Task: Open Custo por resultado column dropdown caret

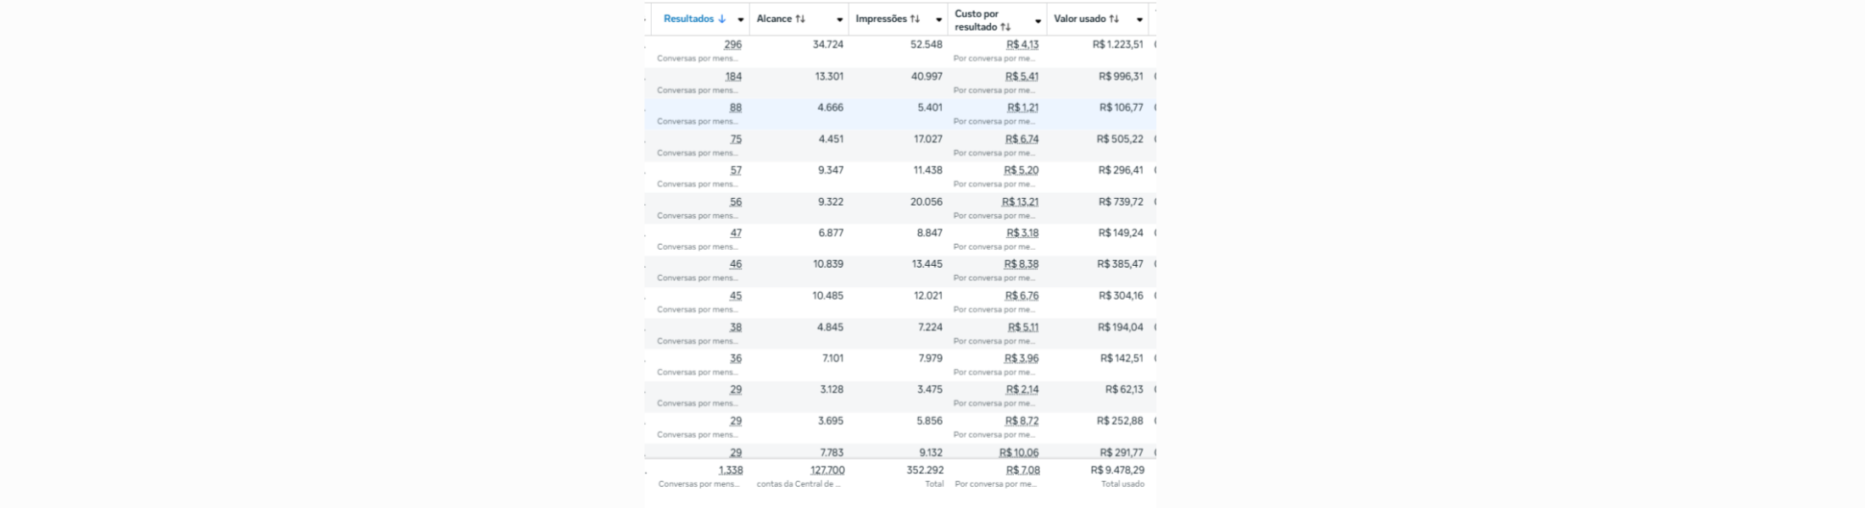Action: [x=1038, y=20]
